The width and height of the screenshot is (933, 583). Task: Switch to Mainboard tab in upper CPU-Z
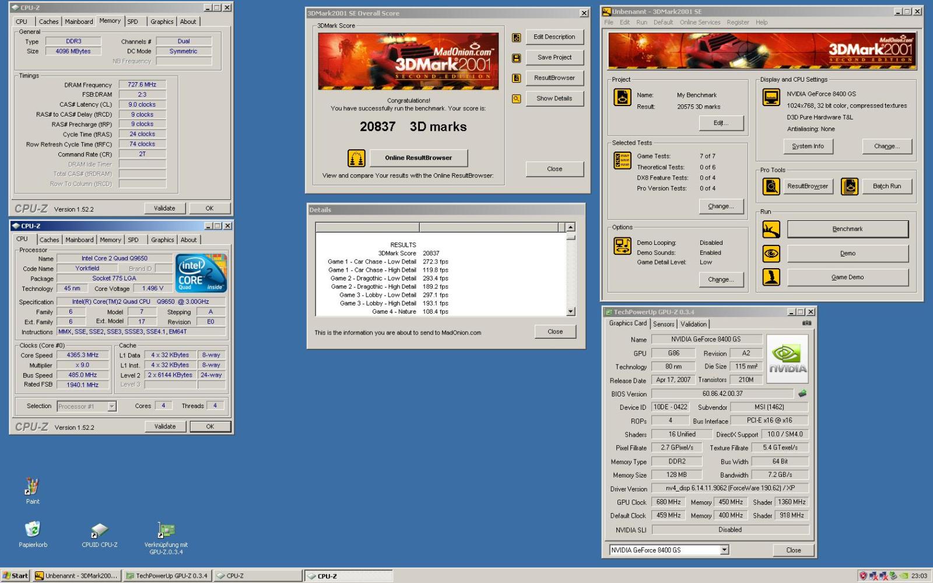coord(79,22)
